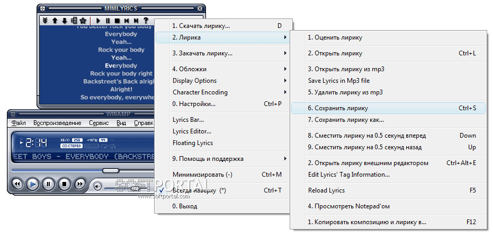
Task: Click the up arrow icon in MiniLyrics toolbar
Action: click(x=55, y=21)
